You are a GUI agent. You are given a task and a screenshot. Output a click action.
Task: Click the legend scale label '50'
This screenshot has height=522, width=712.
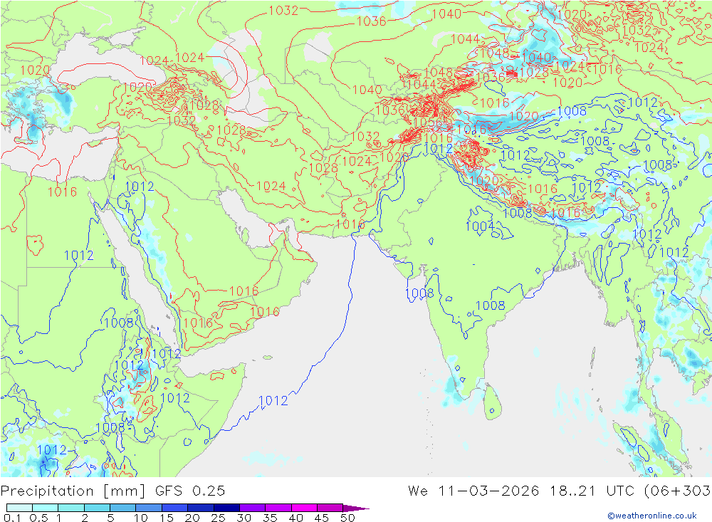tap(347, 518)
